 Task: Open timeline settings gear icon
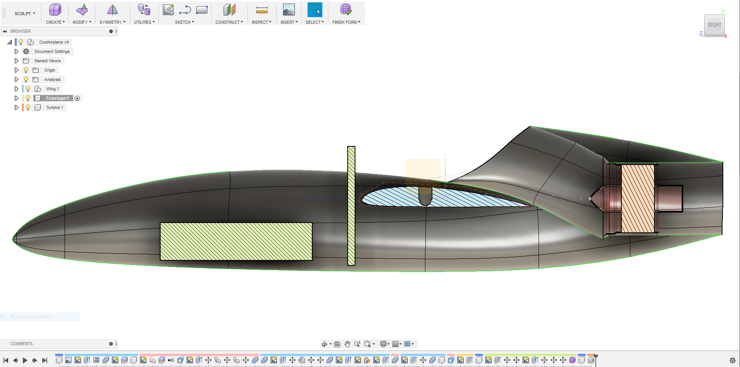(733, 360)
